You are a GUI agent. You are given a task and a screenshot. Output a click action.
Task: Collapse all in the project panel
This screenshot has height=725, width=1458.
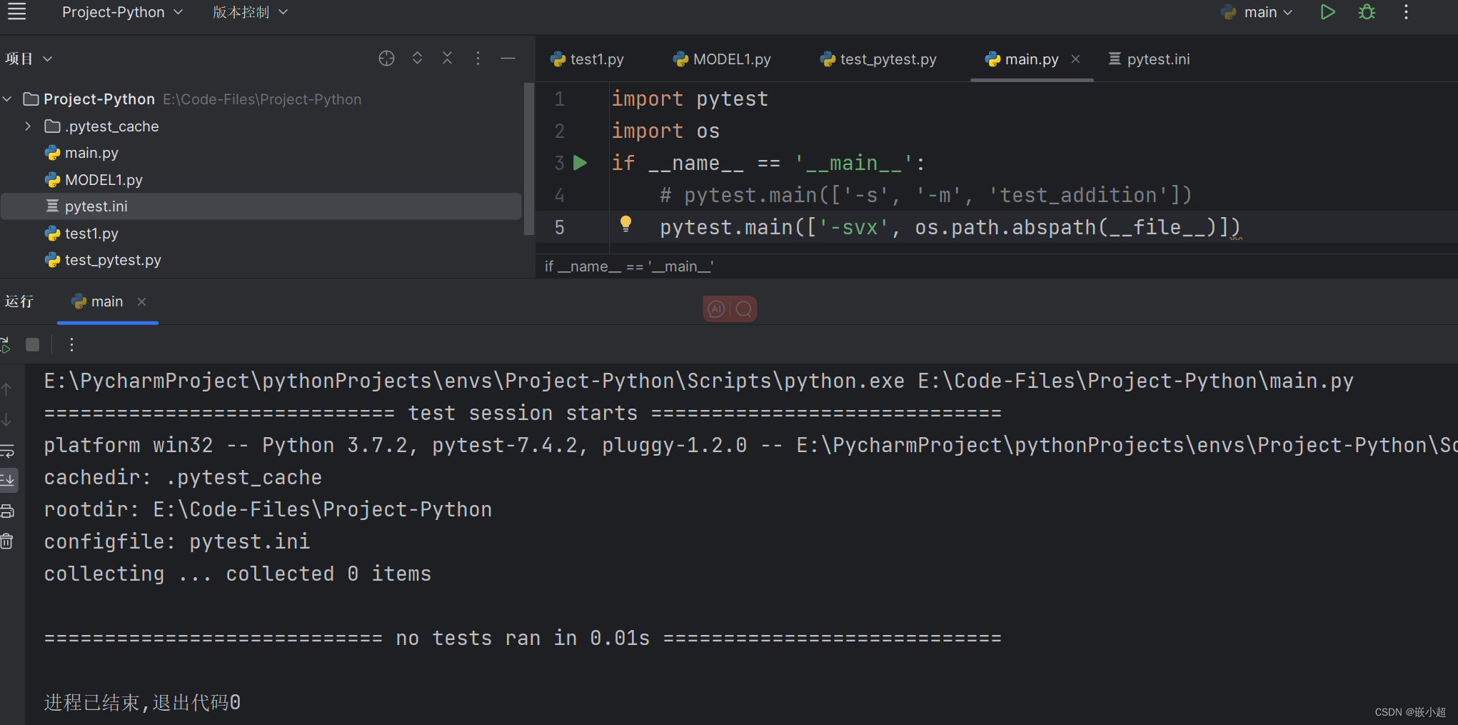(x=447, y=59)
